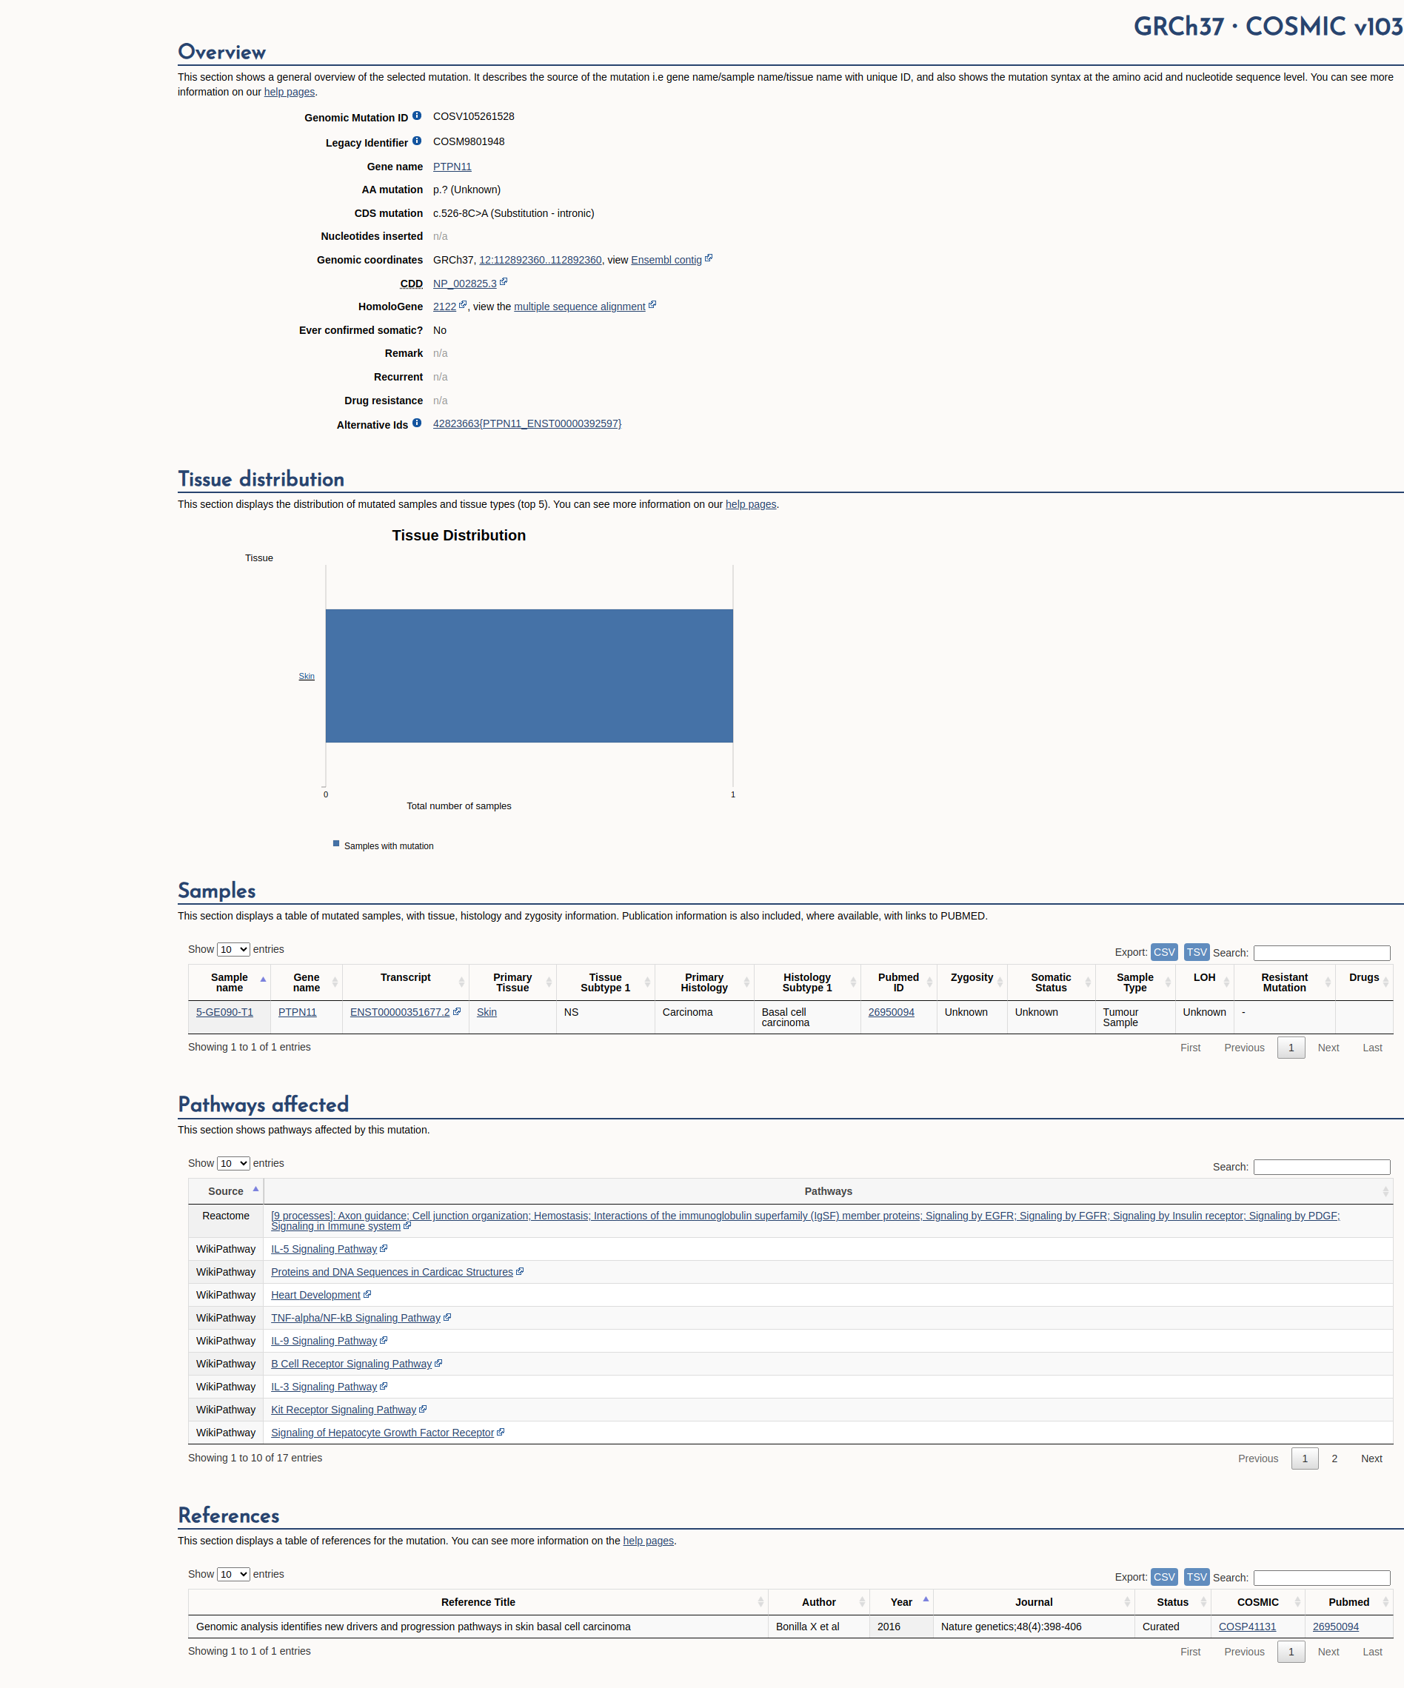The height and width of the screenshot is (1688, 1404).
Task: Open PTPN11 link in Samples table row
Action: (298, 1012)
